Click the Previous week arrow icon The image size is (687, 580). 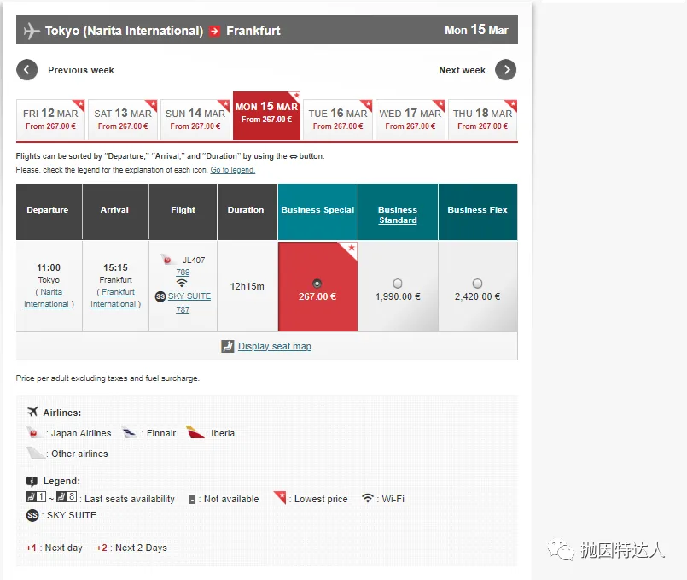point(27,70)
